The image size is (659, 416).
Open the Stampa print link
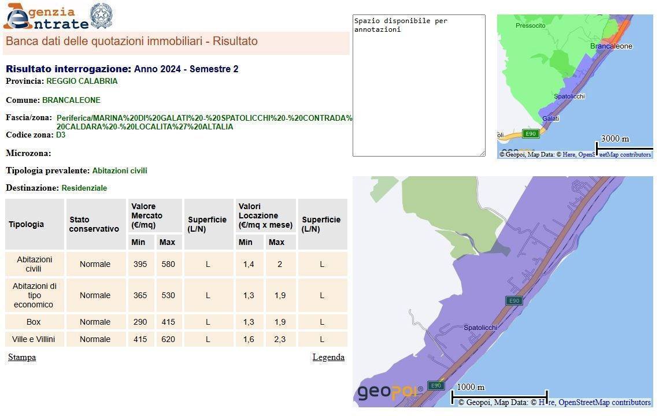pyautogui.click(x=22, y=357)
